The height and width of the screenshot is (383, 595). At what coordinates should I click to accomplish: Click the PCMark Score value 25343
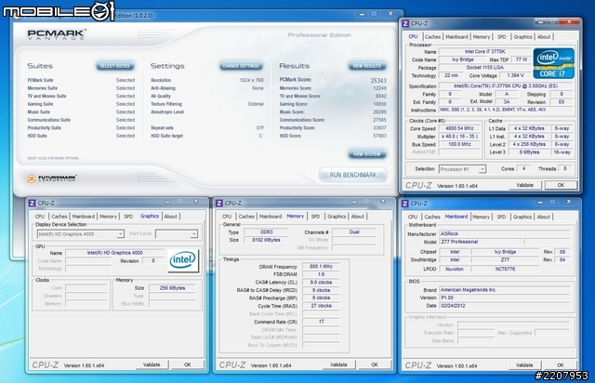(378, 80)
